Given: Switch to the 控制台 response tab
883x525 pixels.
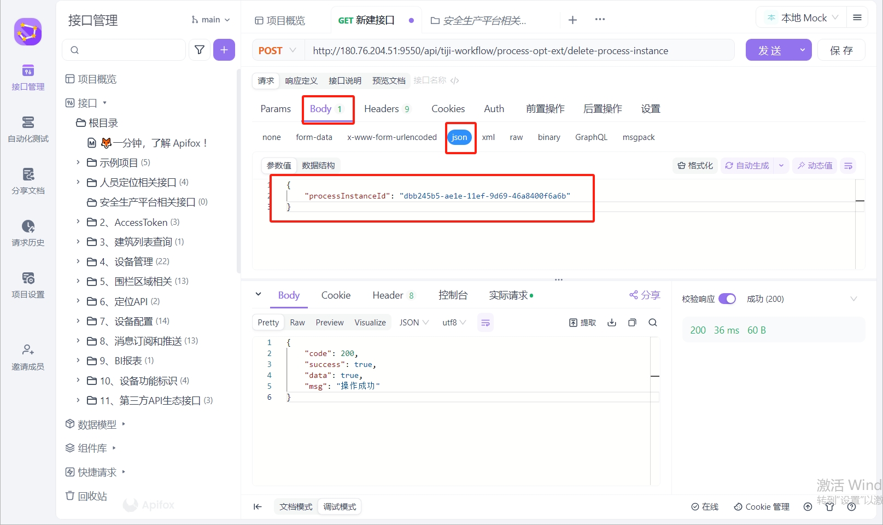Looking at the screenshot, I should [x=453, y=295].
